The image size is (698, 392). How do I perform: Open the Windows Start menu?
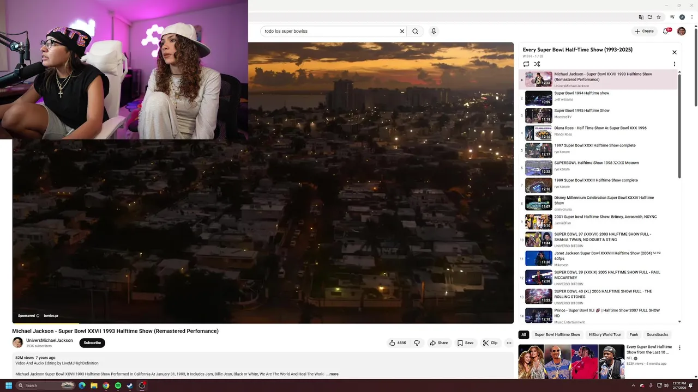point(9,385)
